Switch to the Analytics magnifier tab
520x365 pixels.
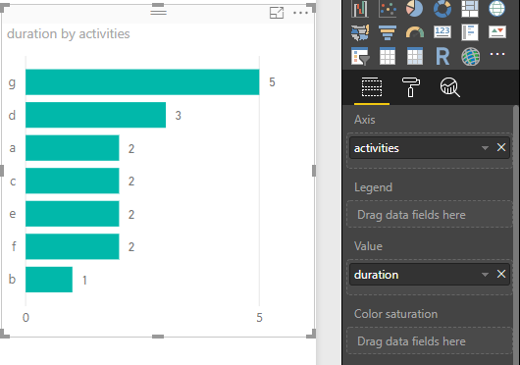click(x=449, y=87)
